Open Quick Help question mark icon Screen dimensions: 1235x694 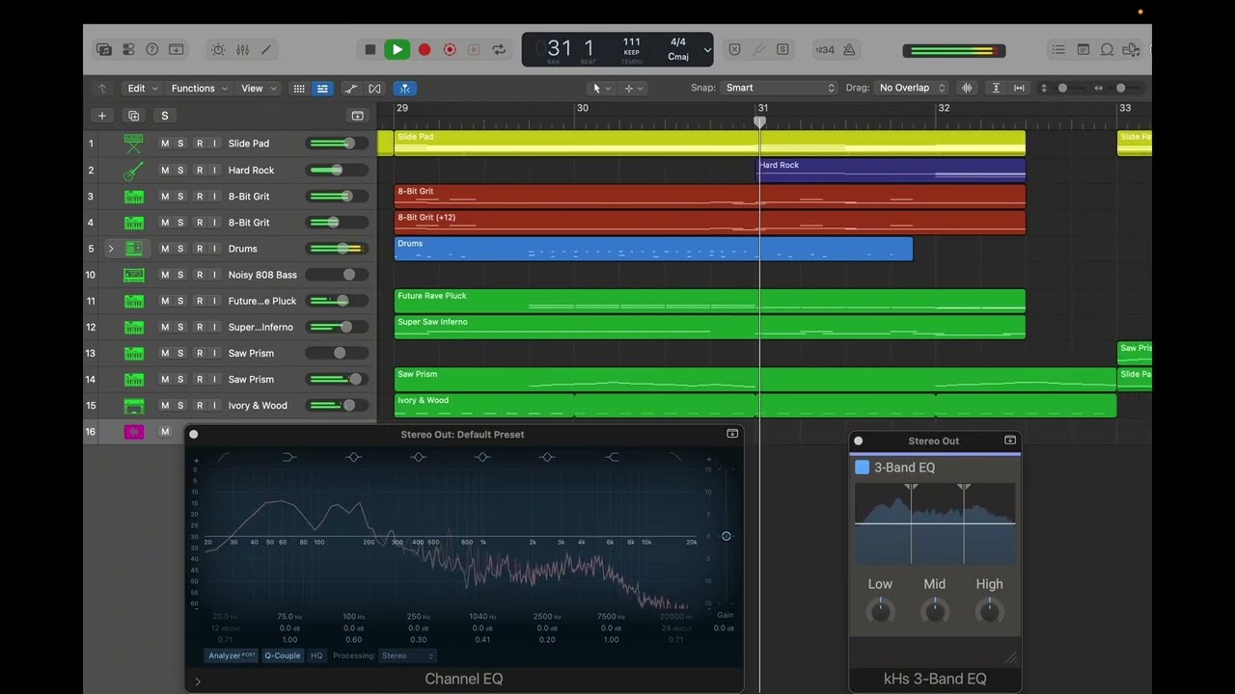click(x=152, y=50)
